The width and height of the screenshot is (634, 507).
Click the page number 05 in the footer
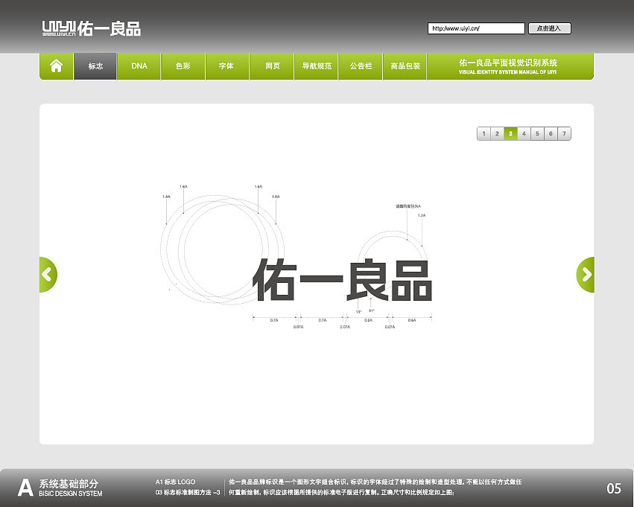pos(613,488)
